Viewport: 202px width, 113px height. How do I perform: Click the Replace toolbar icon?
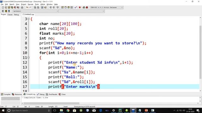point(38,8)
